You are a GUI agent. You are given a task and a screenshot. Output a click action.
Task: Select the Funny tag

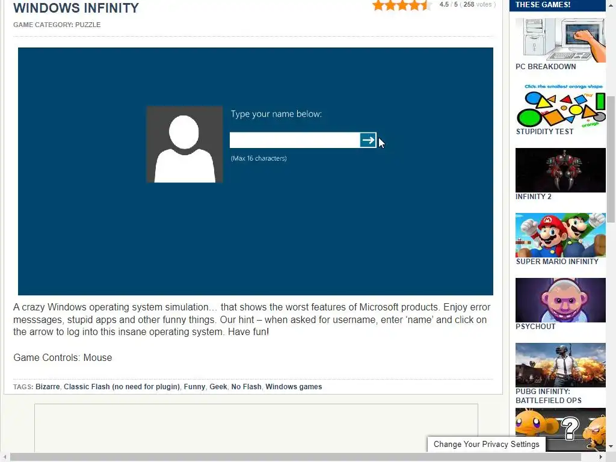tap(194, 387)
